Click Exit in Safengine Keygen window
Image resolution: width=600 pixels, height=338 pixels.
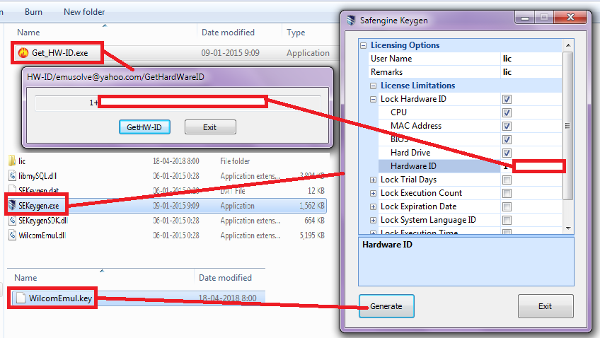tap(546, 306)
